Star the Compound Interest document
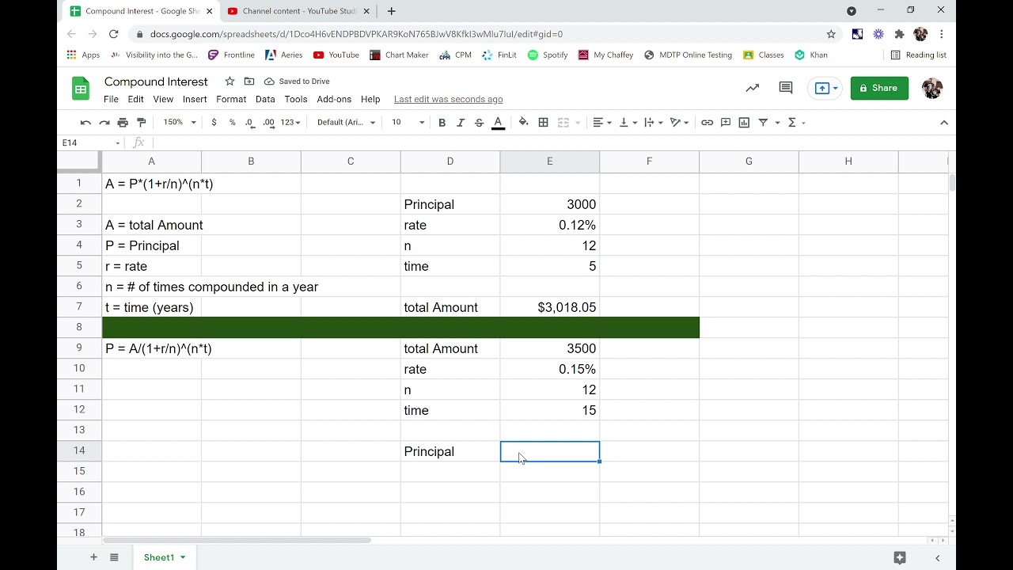 click(x=230, y=81)
